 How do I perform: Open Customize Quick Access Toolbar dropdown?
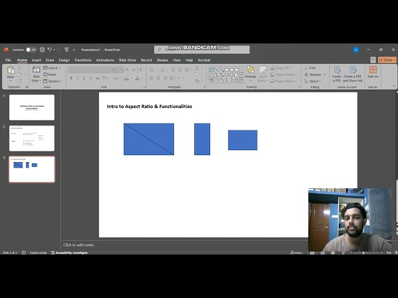click(x=74, y=50)
